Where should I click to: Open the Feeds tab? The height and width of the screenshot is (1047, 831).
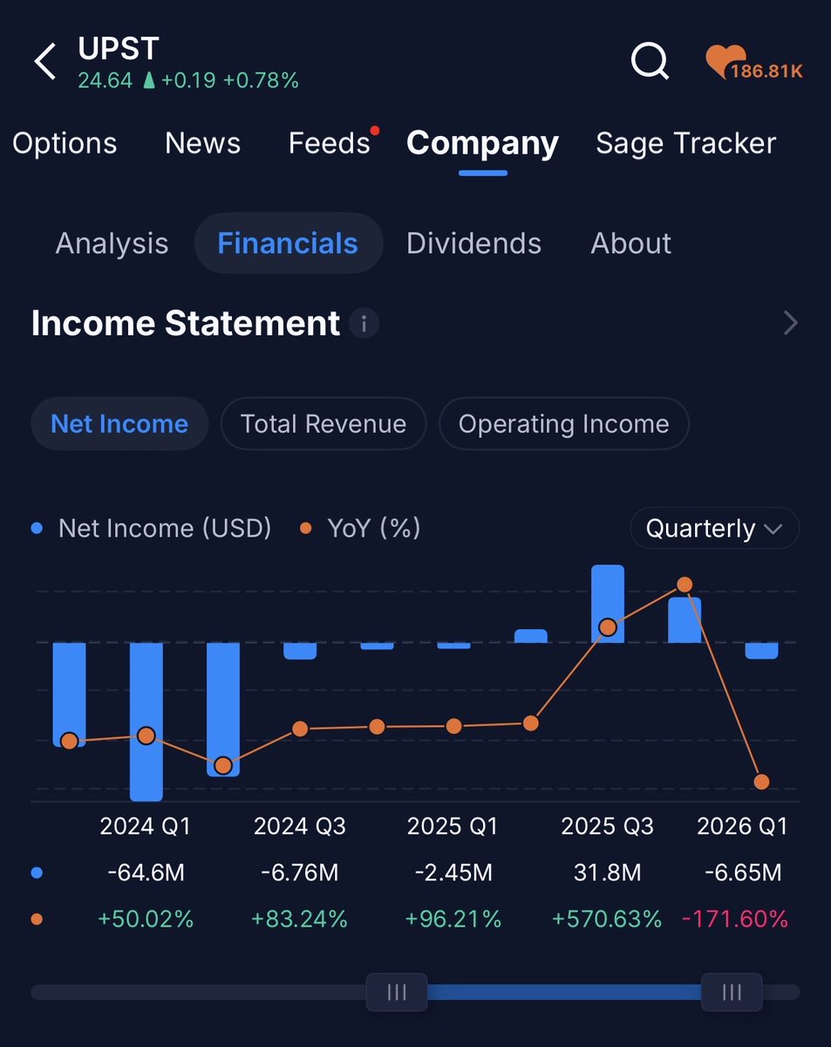[x=330, y=143]
